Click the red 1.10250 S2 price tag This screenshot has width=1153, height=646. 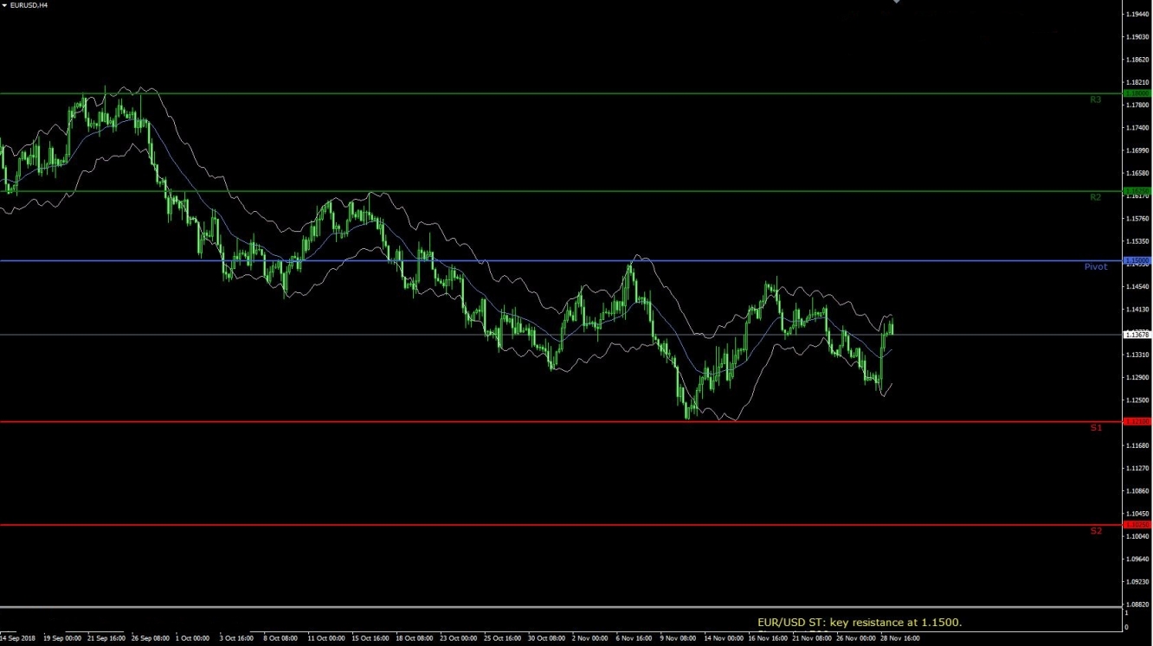click(1137, 525)
